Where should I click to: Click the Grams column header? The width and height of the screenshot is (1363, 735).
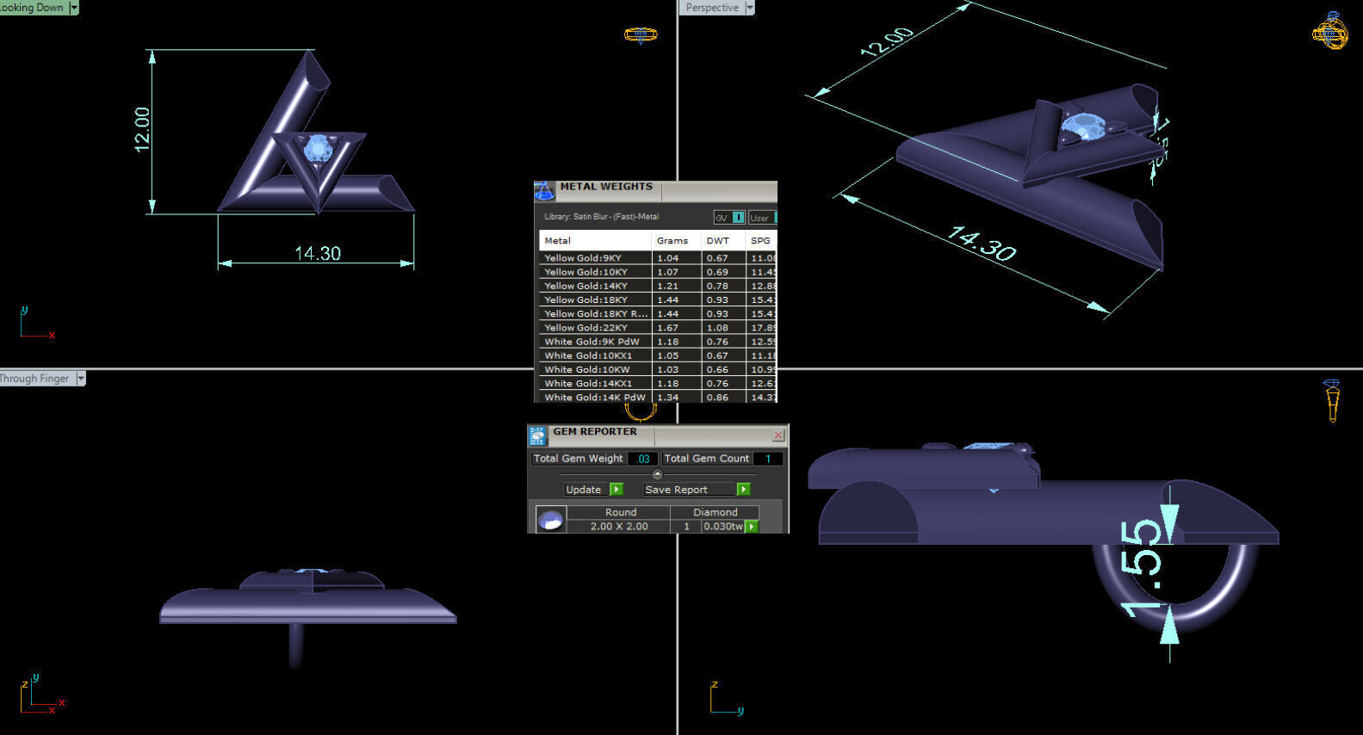click(676, 241)
